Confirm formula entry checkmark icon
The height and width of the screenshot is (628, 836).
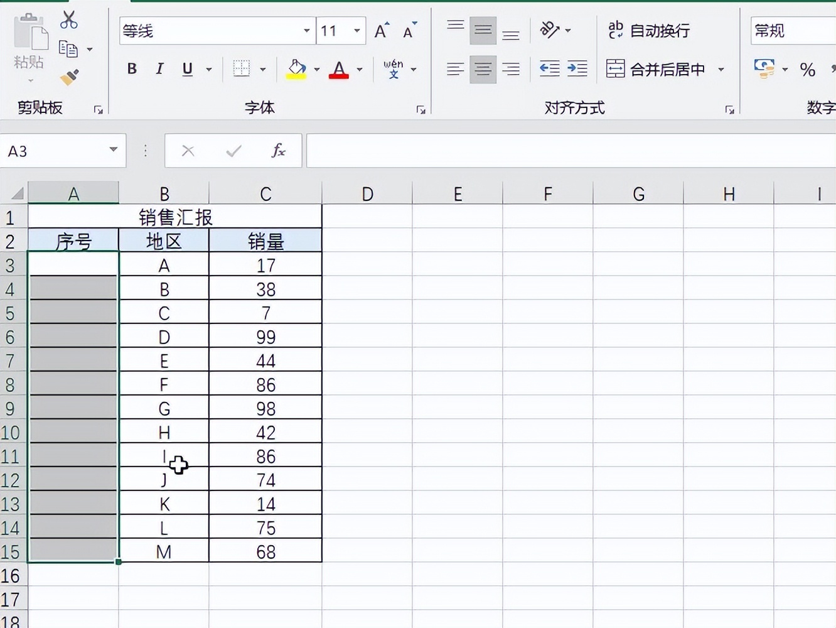click(234, 151)
